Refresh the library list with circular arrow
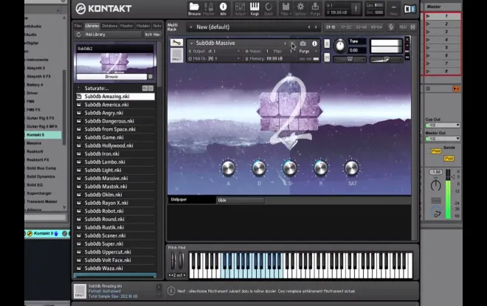Screen dimensions: 487x306 click(78, 35)
